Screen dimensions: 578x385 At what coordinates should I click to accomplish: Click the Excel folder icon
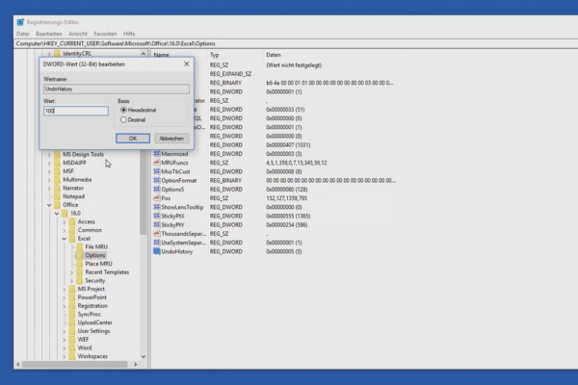[x=72, y=239]
